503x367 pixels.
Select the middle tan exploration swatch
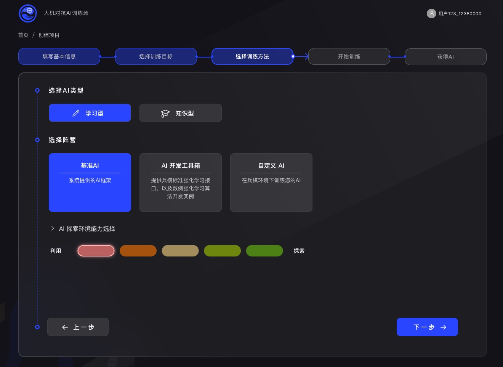(180, 251)
